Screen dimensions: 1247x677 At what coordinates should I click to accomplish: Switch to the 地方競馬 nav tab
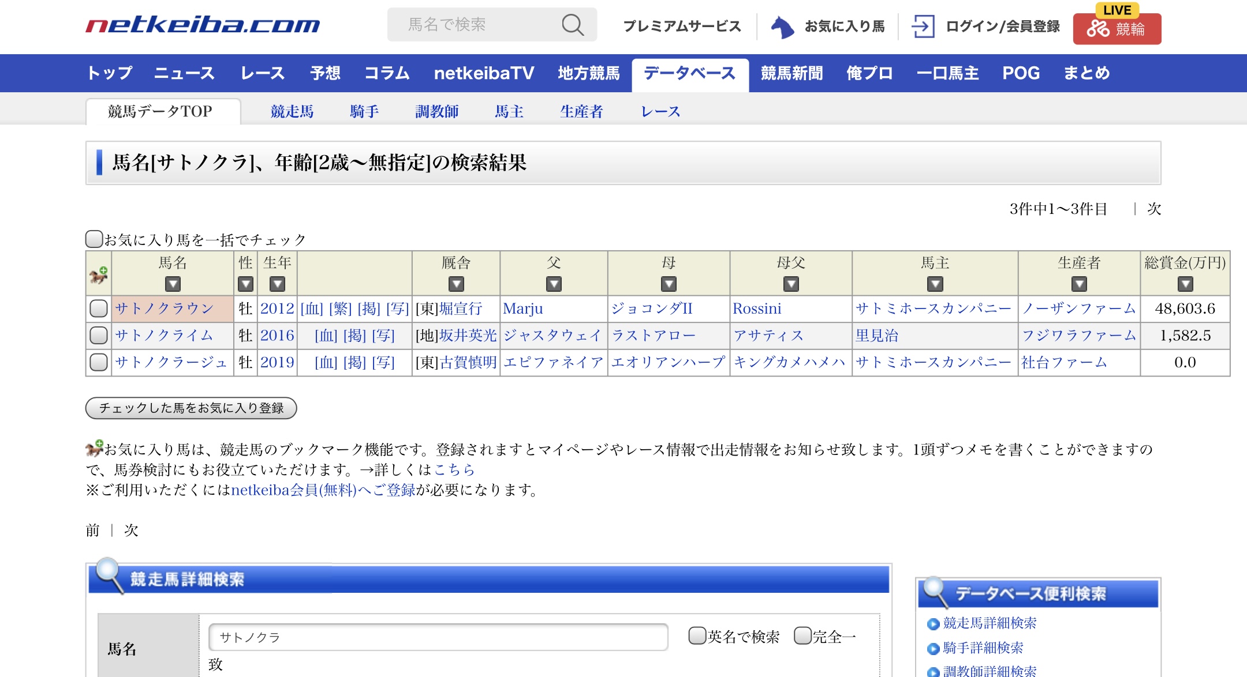click(588, 73)
